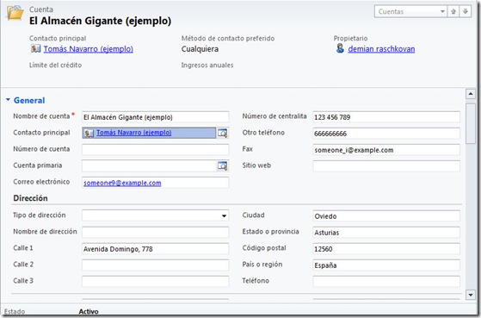Click the Estado o provincia field
The image size is (481, 318).
point(386,232)
